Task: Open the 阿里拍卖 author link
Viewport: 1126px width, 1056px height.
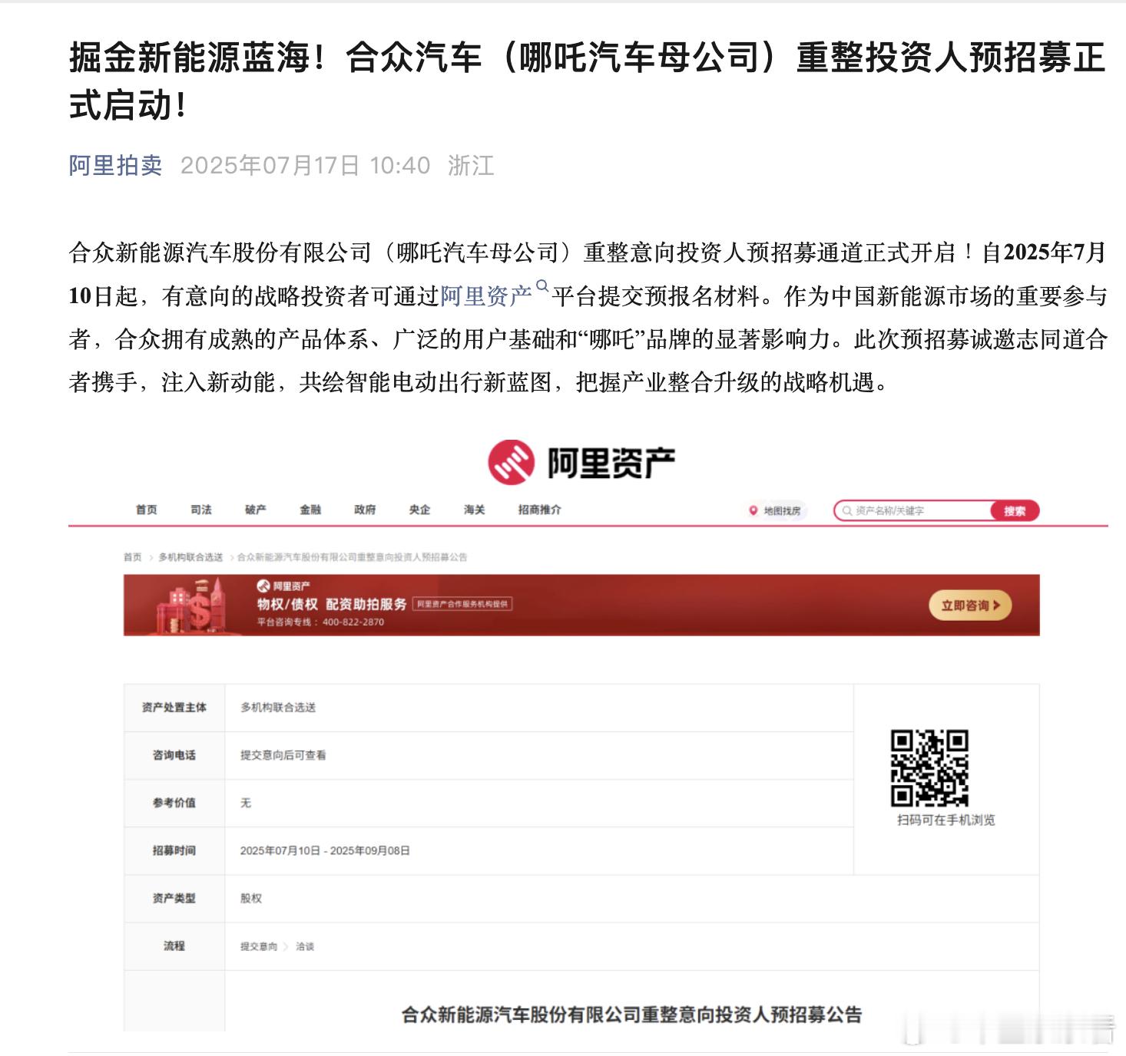Action: (x=115, y=165)
